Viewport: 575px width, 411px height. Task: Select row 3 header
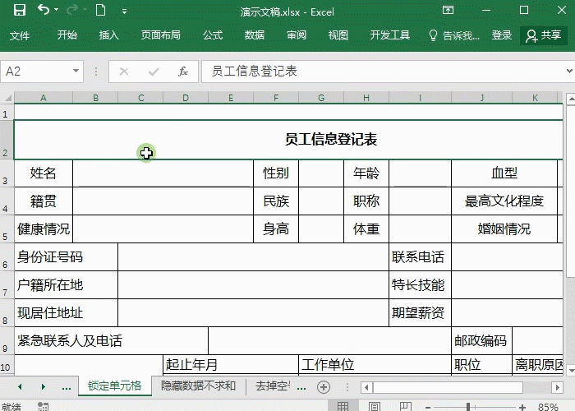pyautogui.click(x=7, y=173)
